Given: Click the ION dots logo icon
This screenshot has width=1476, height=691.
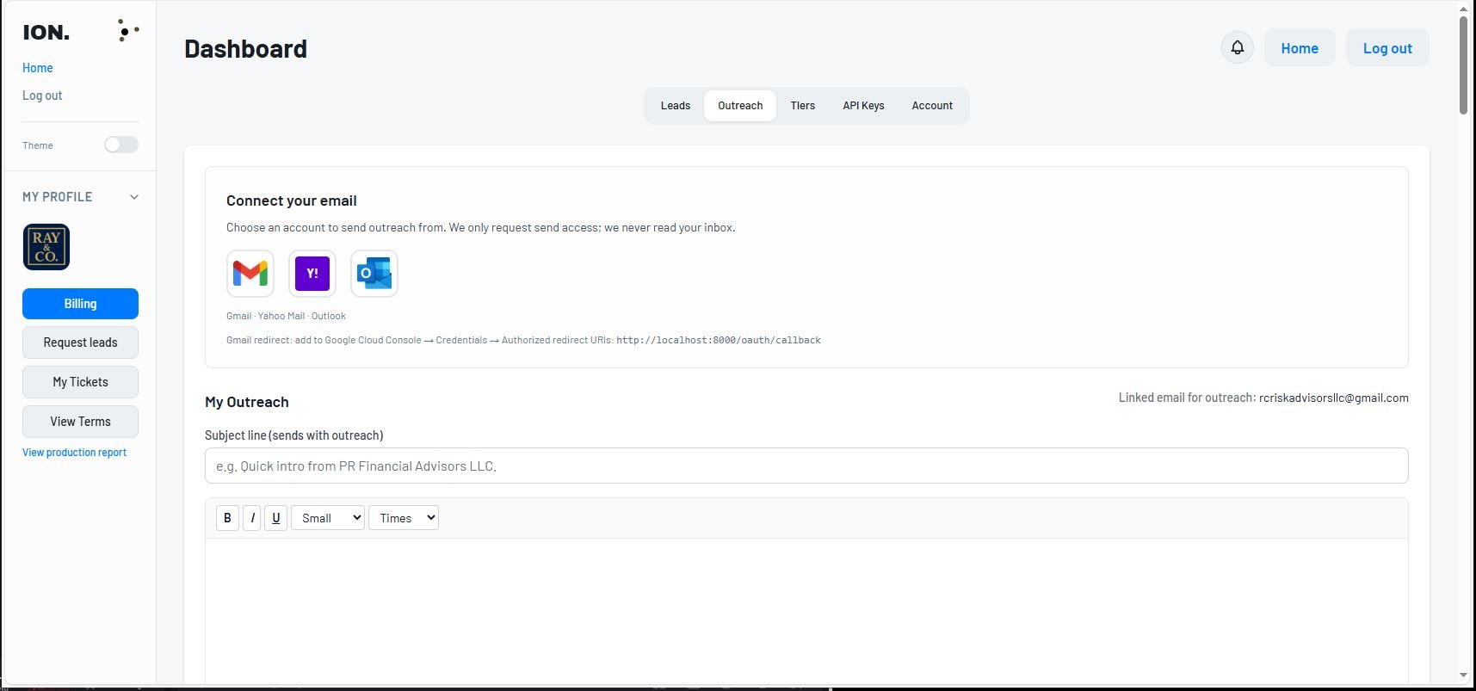Looking at the screenshot, I should click(127, 31).
